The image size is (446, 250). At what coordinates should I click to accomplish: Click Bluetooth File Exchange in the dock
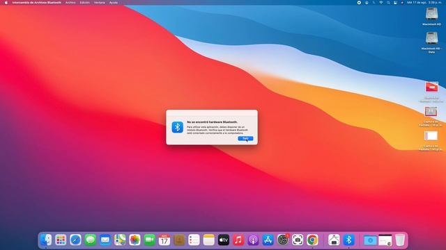[348, 240]
